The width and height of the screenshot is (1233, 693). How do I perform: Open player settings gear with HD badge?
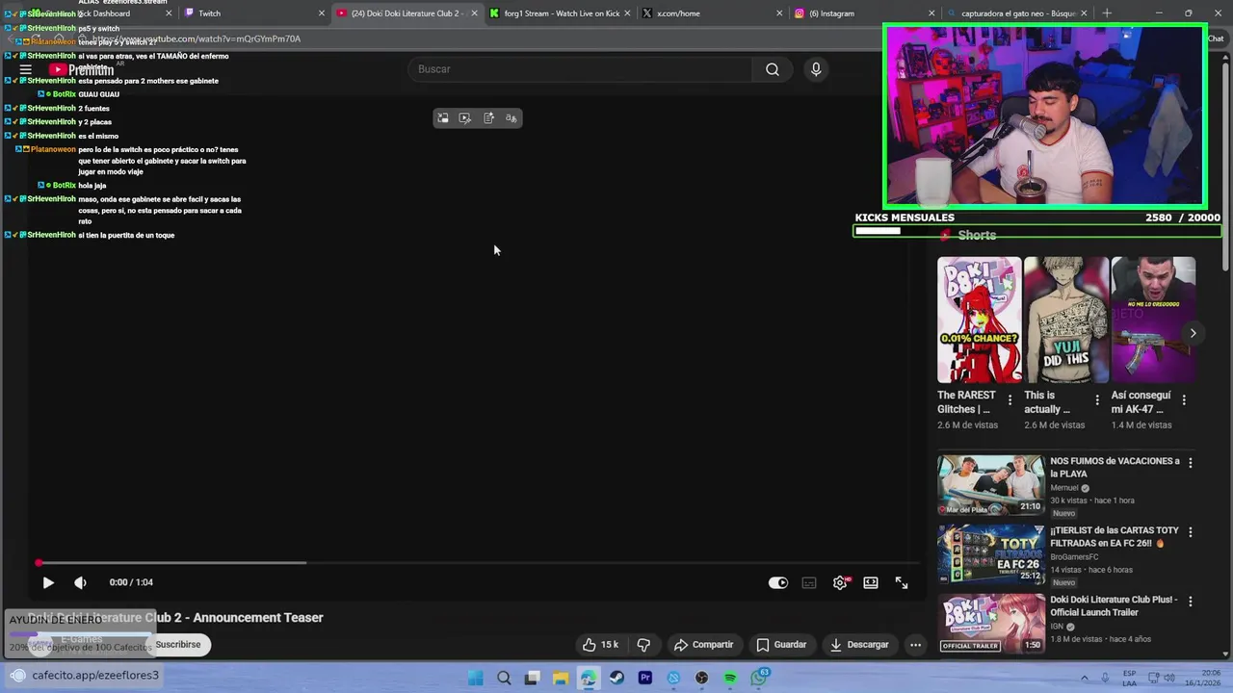tap(841, 582)
